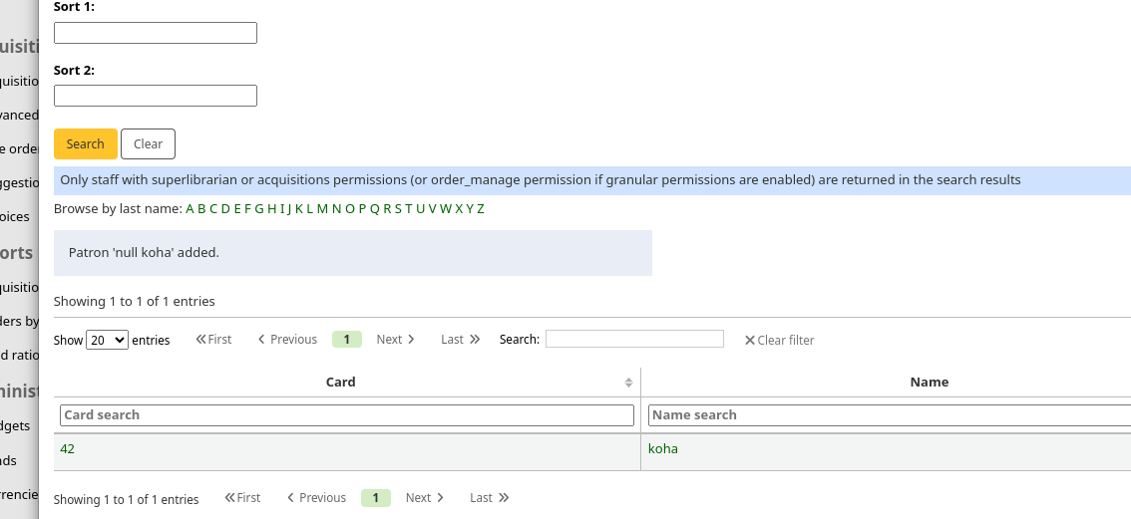The width and height of the screenshot is (1131, 519).
Task: Click First in the bottom pagination
Action: (242, 498)
